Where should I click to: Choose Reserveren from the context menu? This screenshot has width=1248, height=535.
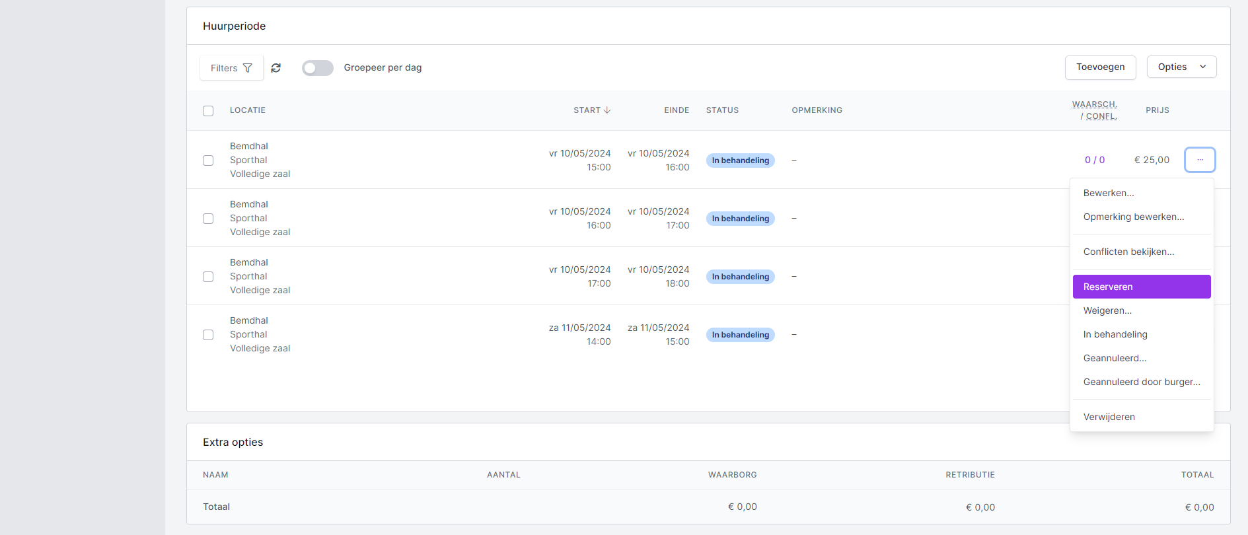1141,287
